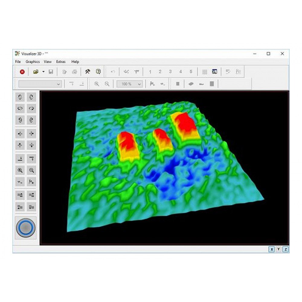
Task: Click the open folder icon
Action: click(x=36, y=72)
